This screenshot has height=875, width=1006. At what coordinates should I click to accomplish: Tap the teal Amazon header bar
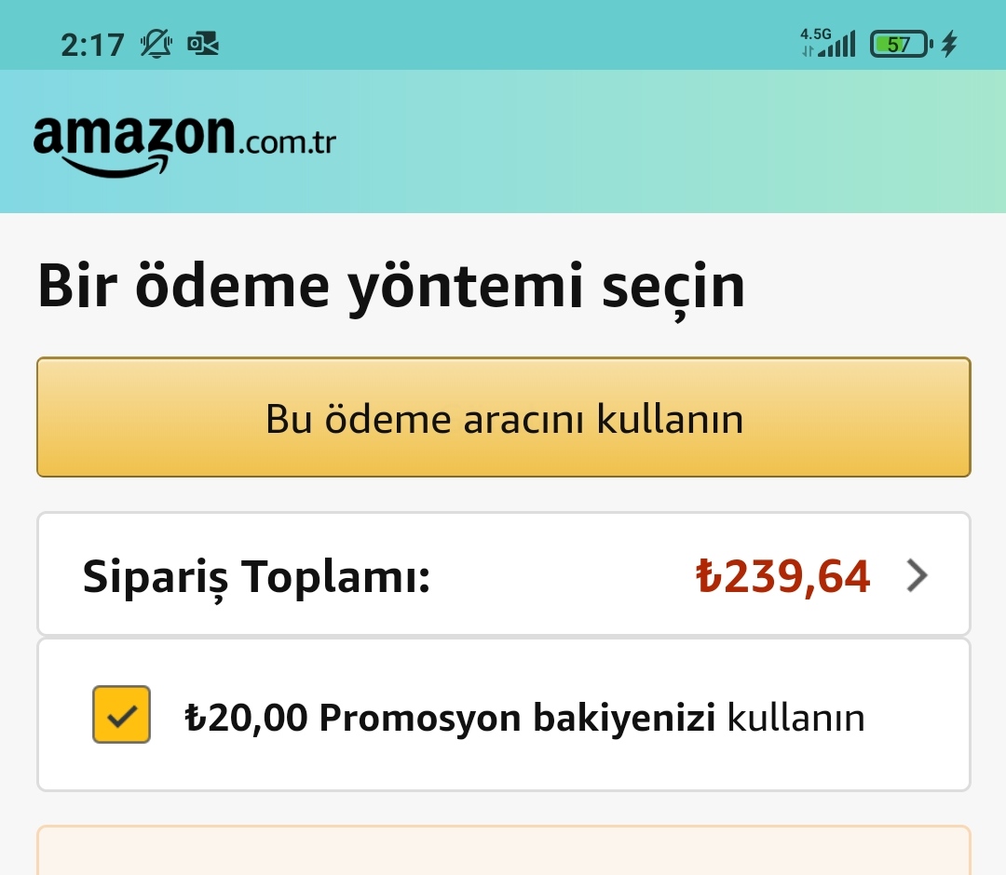click(503, 141)
